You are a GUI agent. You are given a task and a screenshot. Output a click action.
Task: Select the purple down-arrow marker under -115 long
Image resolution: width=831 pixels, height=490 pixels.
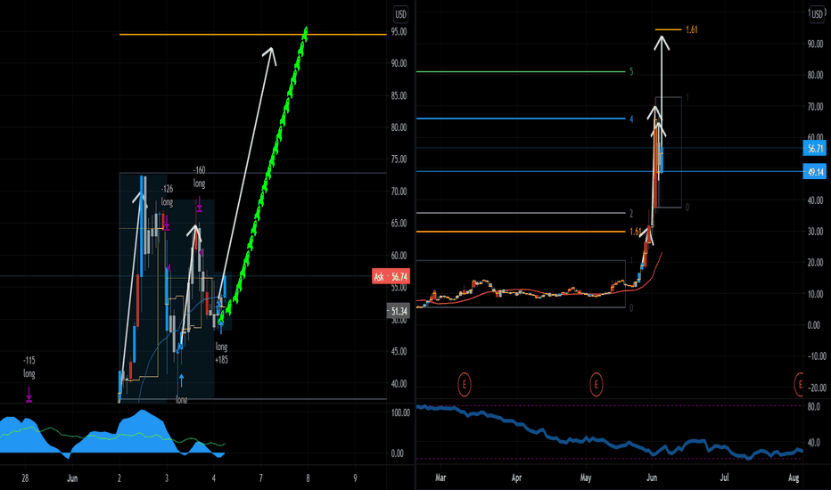(29, 396)
